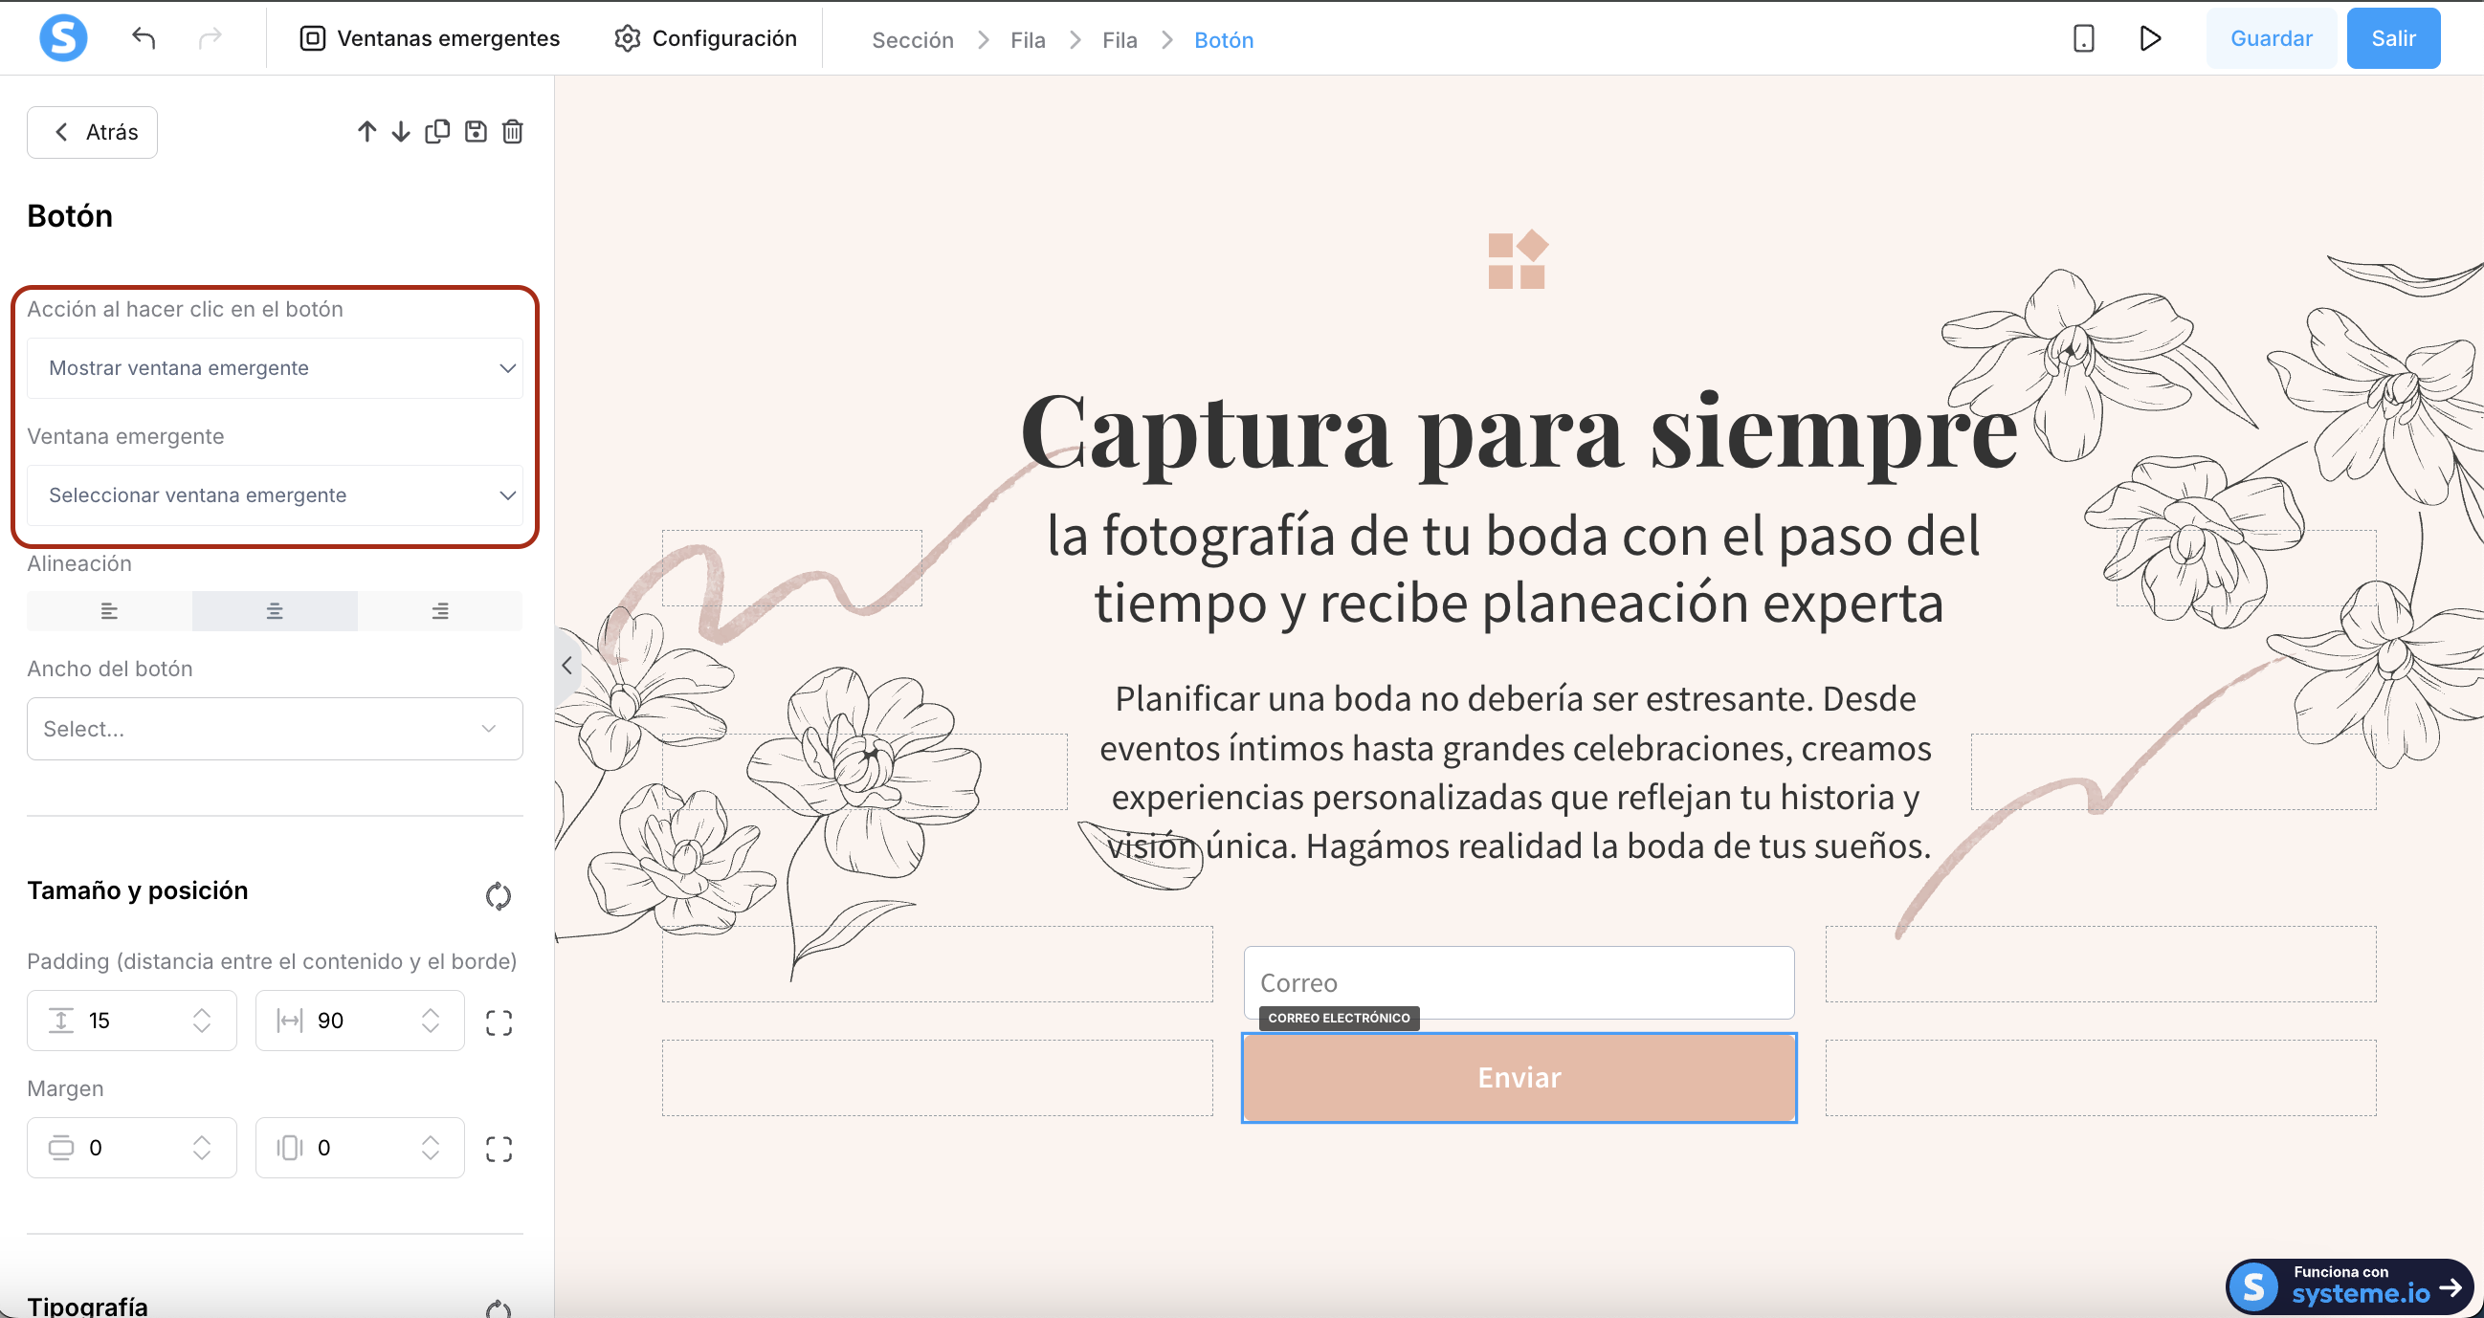Screen dimensions: 2484x1318
Task: Open Ventanas emergentes menu
Action: (430, 38)
